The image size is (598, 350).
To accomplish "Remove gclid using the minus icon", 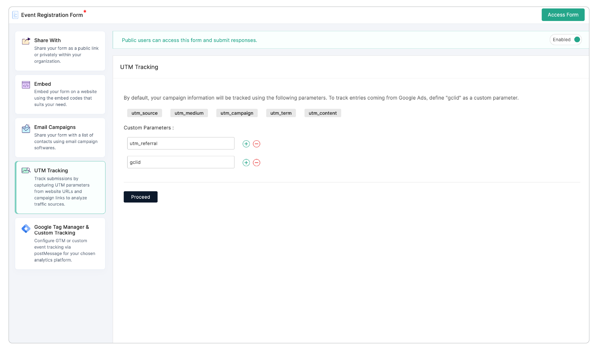I will [x=257, y=162].
